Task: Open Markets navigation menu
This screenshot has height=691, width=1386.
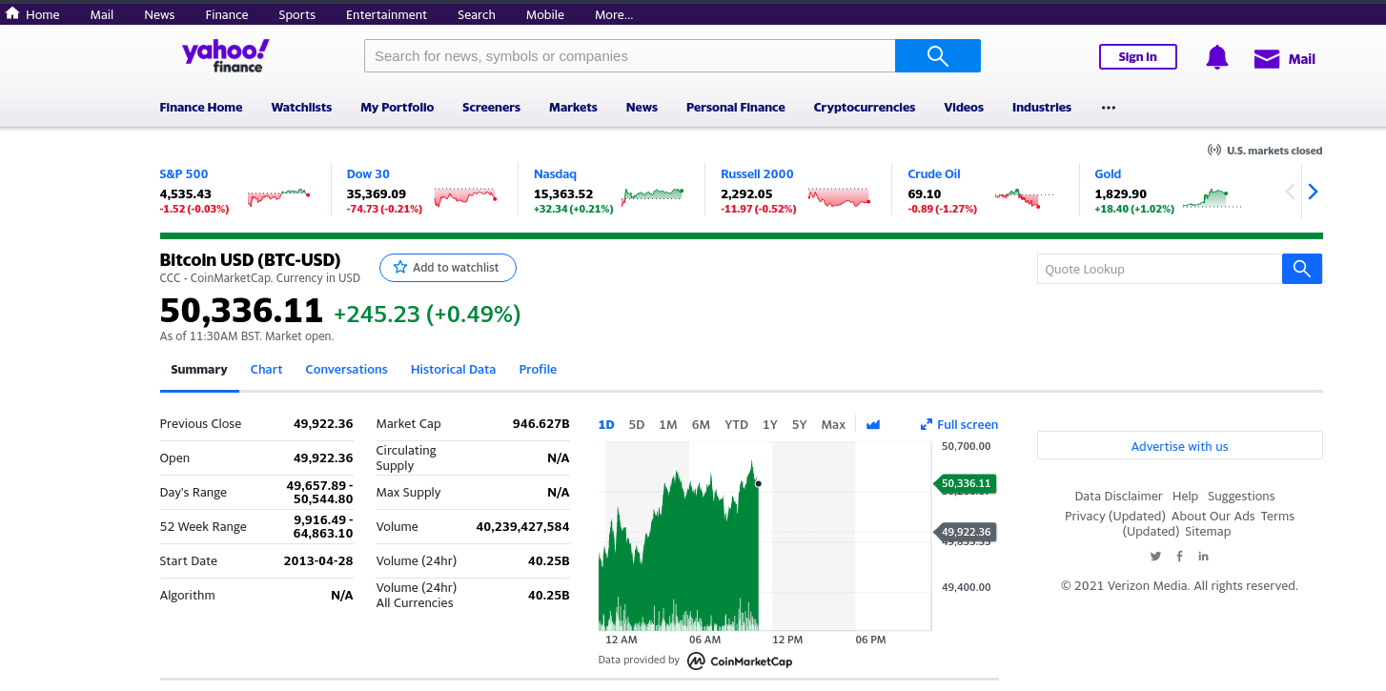Action: coord(573,108)
